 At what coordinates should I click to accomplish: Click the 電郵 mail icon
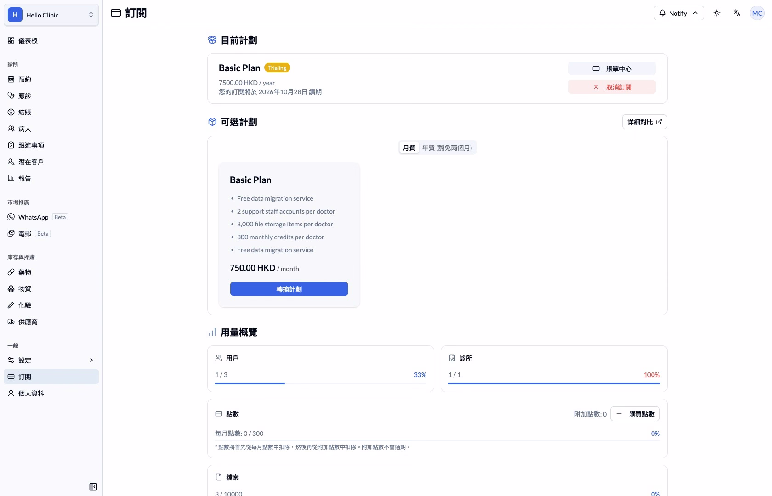(x=11, y=233)
